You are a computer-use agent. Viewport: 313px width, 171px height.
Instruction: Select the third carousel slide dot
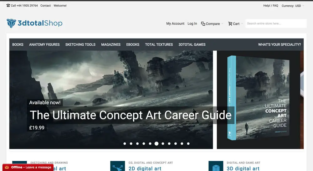click(x=137, y=144)
